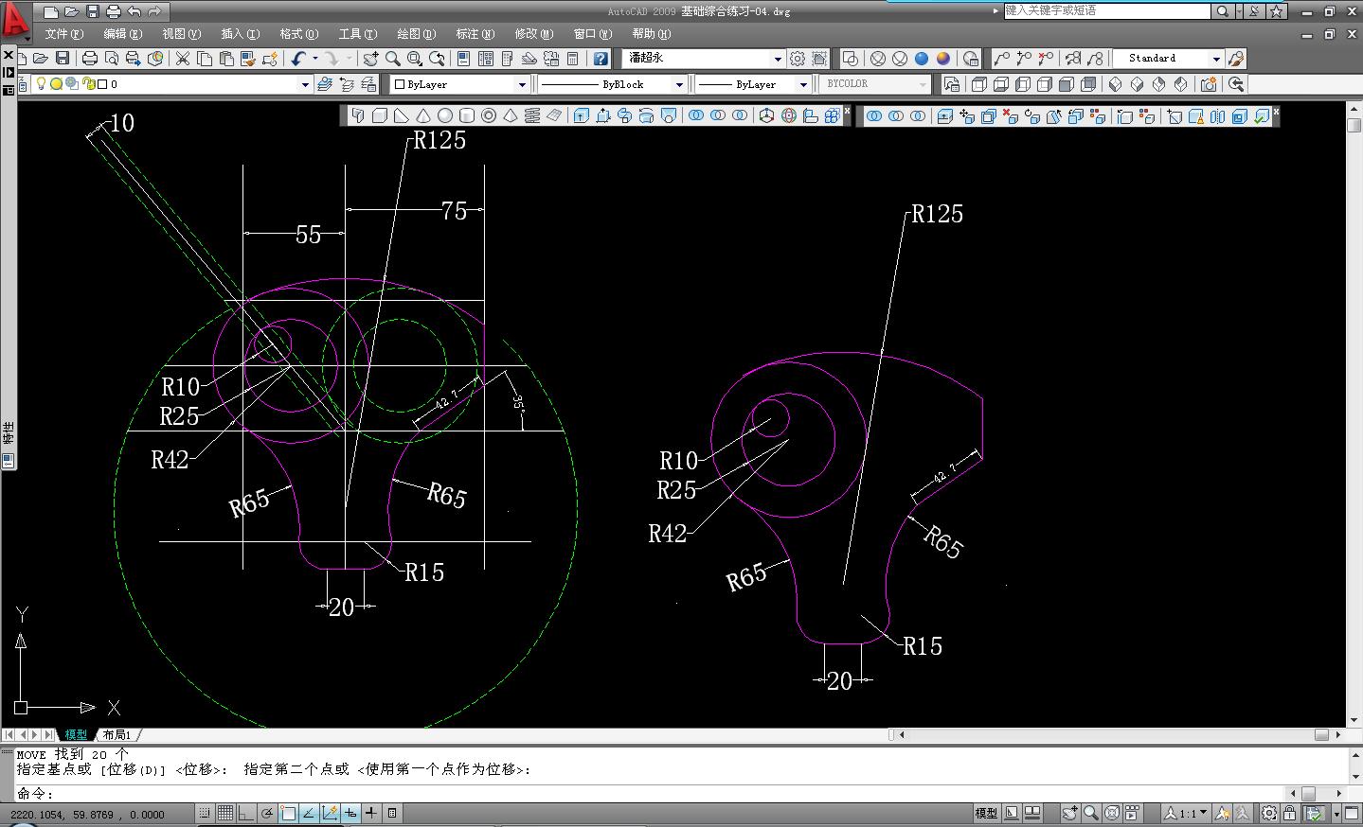Open the 文件(F) menu
The width and height of the screenshot is (1363, 827).
(x=63, y=34)
